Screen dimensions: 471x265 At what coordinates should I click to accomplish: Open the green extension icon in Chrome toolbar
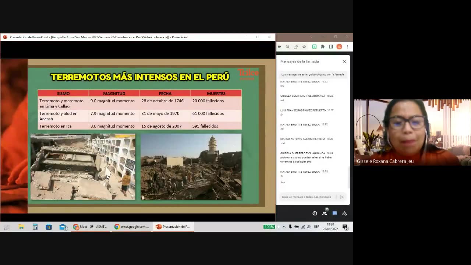coord(314,47)
